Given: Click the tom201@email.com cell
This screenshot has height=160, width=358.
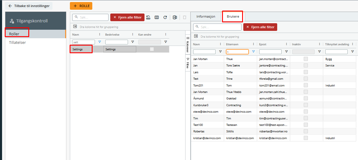Looking at the screenshot, I should click(x=273, y=85).
